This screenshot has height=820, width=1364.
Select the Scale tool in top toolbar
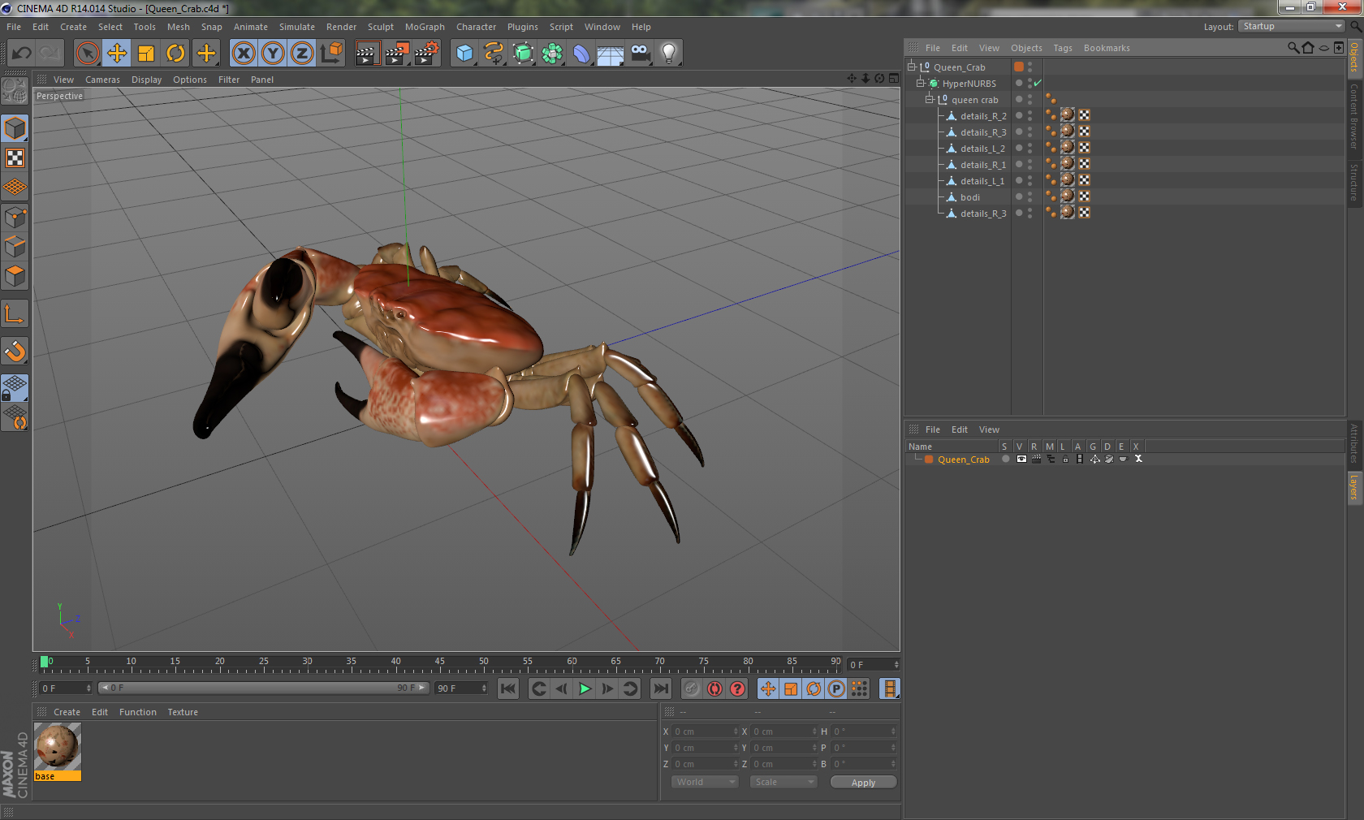146,54
